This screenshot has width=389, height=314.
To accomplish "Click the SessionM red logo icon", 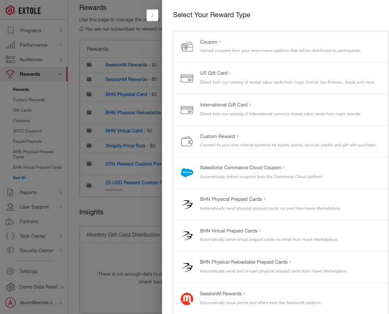I will point(187,299).
